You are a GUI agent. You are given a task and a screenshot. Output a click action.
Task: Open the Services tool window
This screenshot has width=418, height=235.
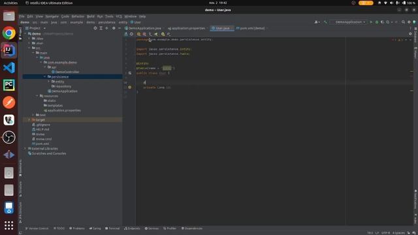click(152, 228)
